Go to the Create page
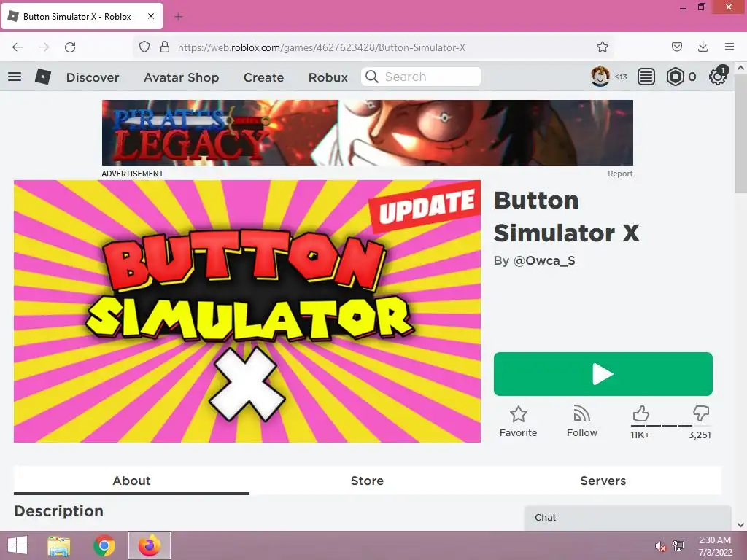The image size is (747, 560). click(263, 77)
